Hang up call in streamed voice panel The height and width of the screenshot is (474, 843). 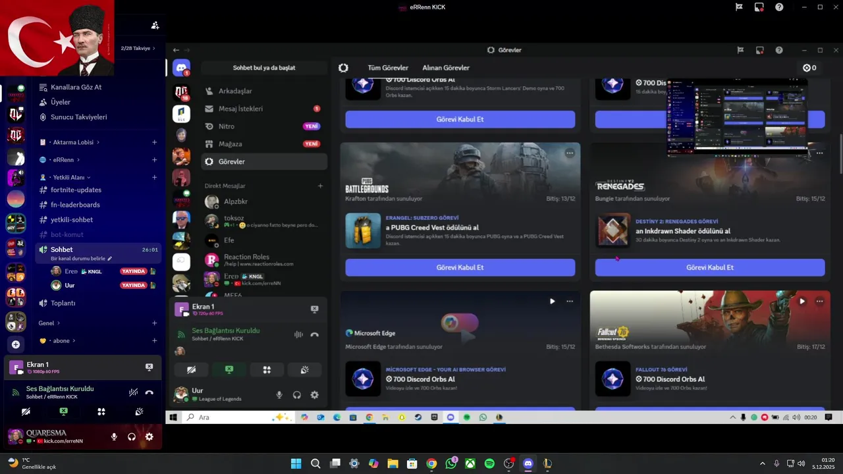click(314, 334)
